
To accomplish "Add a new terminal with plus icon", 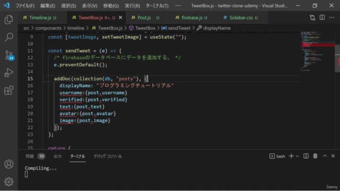I will click(291, 156).
